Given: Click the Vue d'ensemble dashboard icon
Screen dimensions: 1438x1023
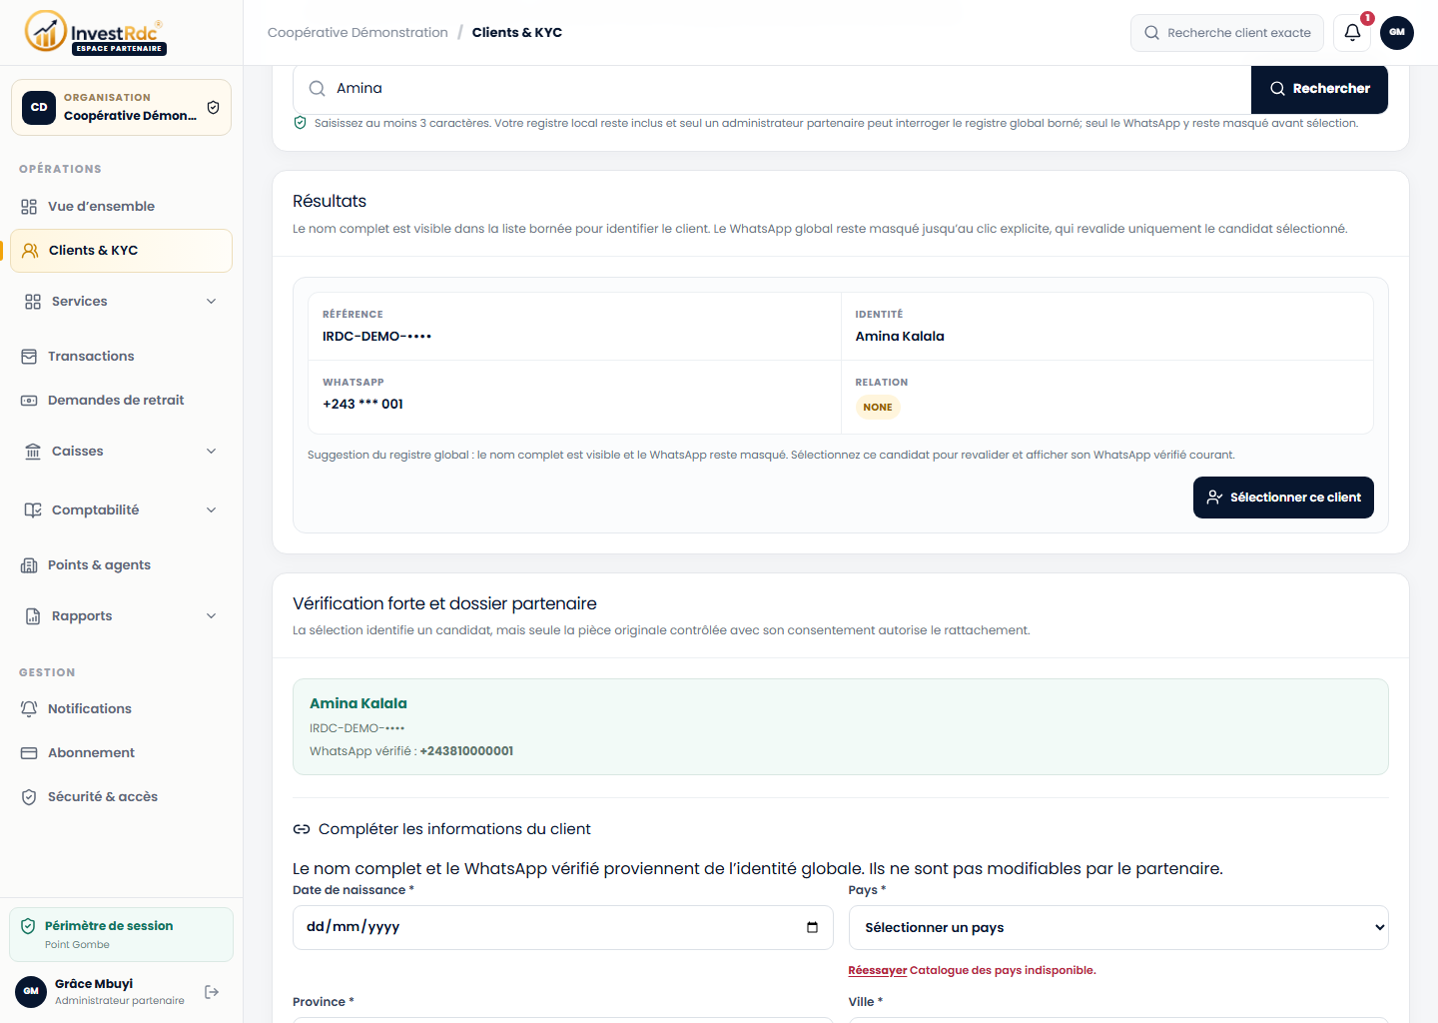Looking at the screenshot, I should 29,207.
